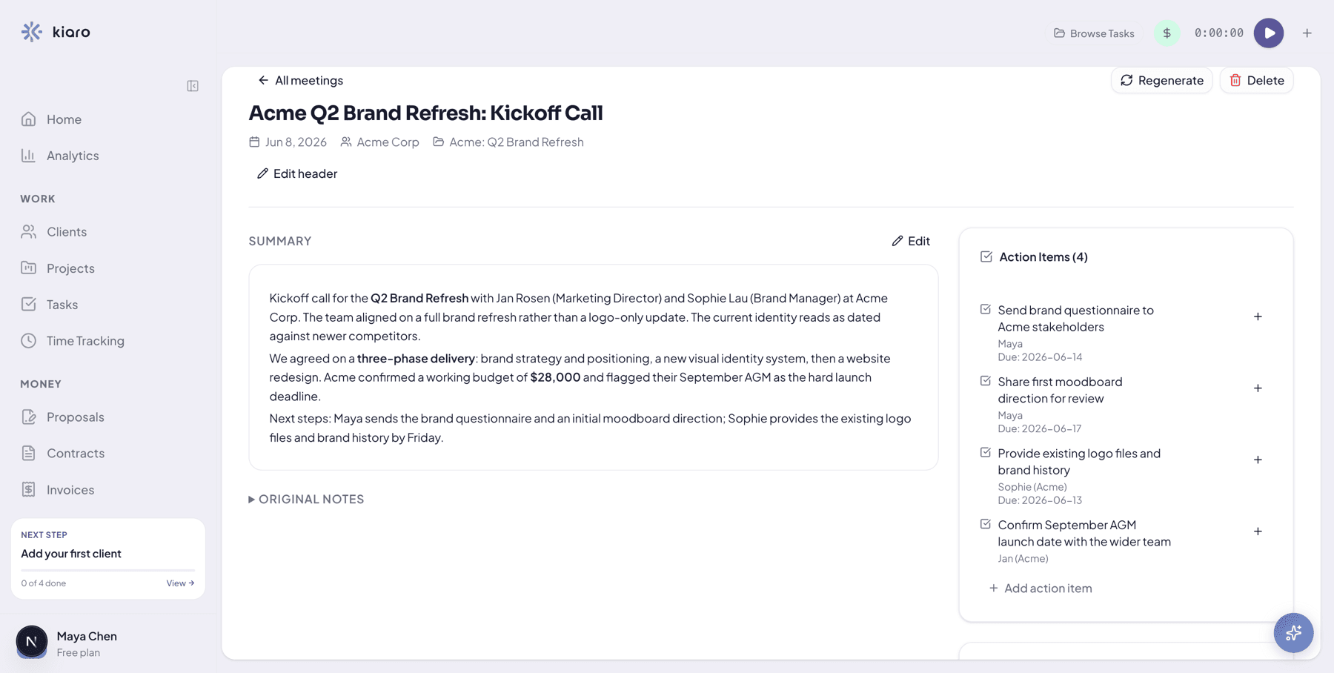The width and height of the screenshot is (1334, 673).
Task: Click the meeting title 'Acme Q2 Brand Refresh: Kickoff Call'
Action: tap(425, 113)
